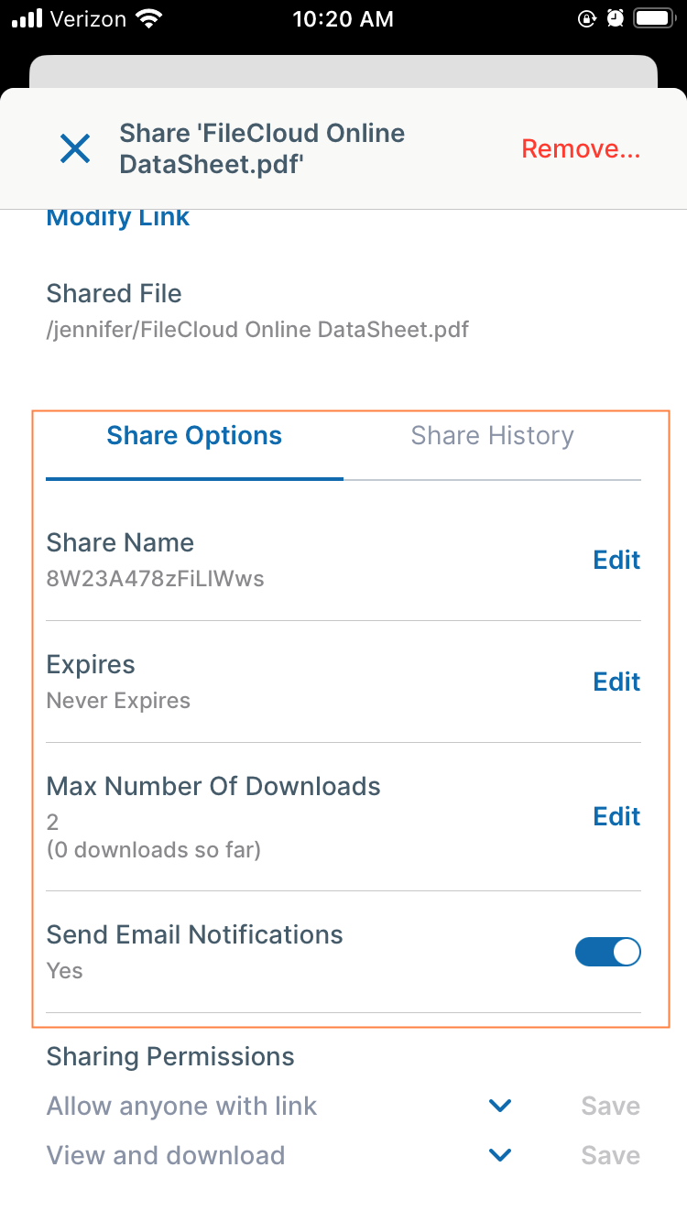Save the 'Allow anyone with link' setting

click(x=610, y=1107)
